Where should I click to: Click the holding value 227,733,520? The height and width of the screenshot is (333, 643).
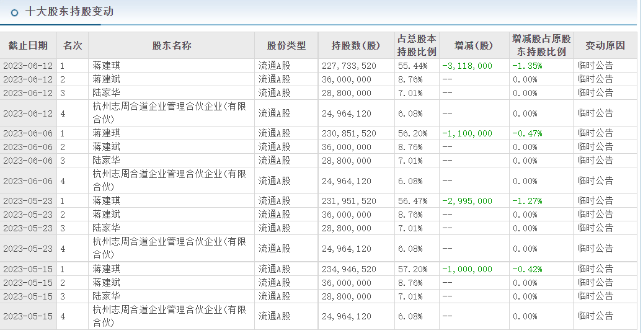point(349,66)
